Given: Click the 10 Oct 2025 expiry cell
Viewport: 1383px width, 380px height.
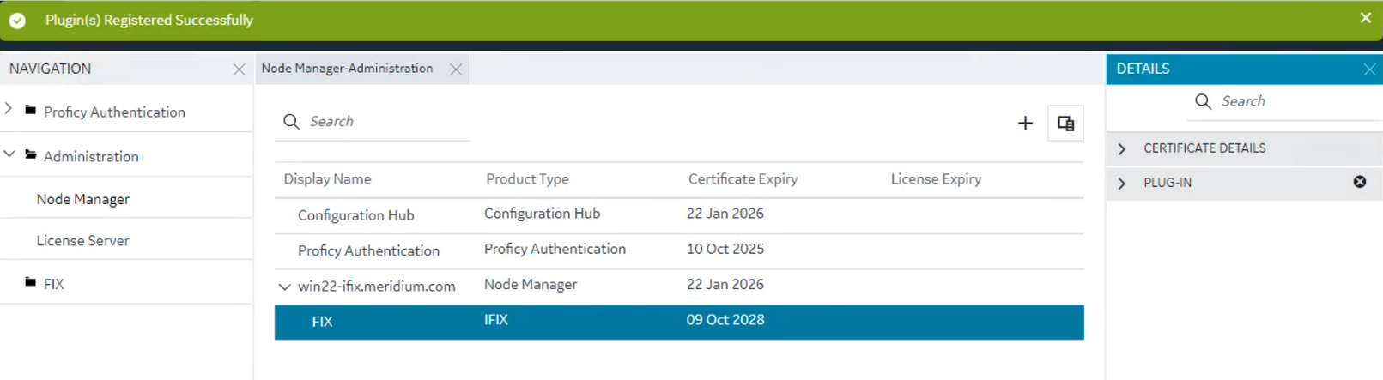Looking at the screenshot, I should 725,249.
